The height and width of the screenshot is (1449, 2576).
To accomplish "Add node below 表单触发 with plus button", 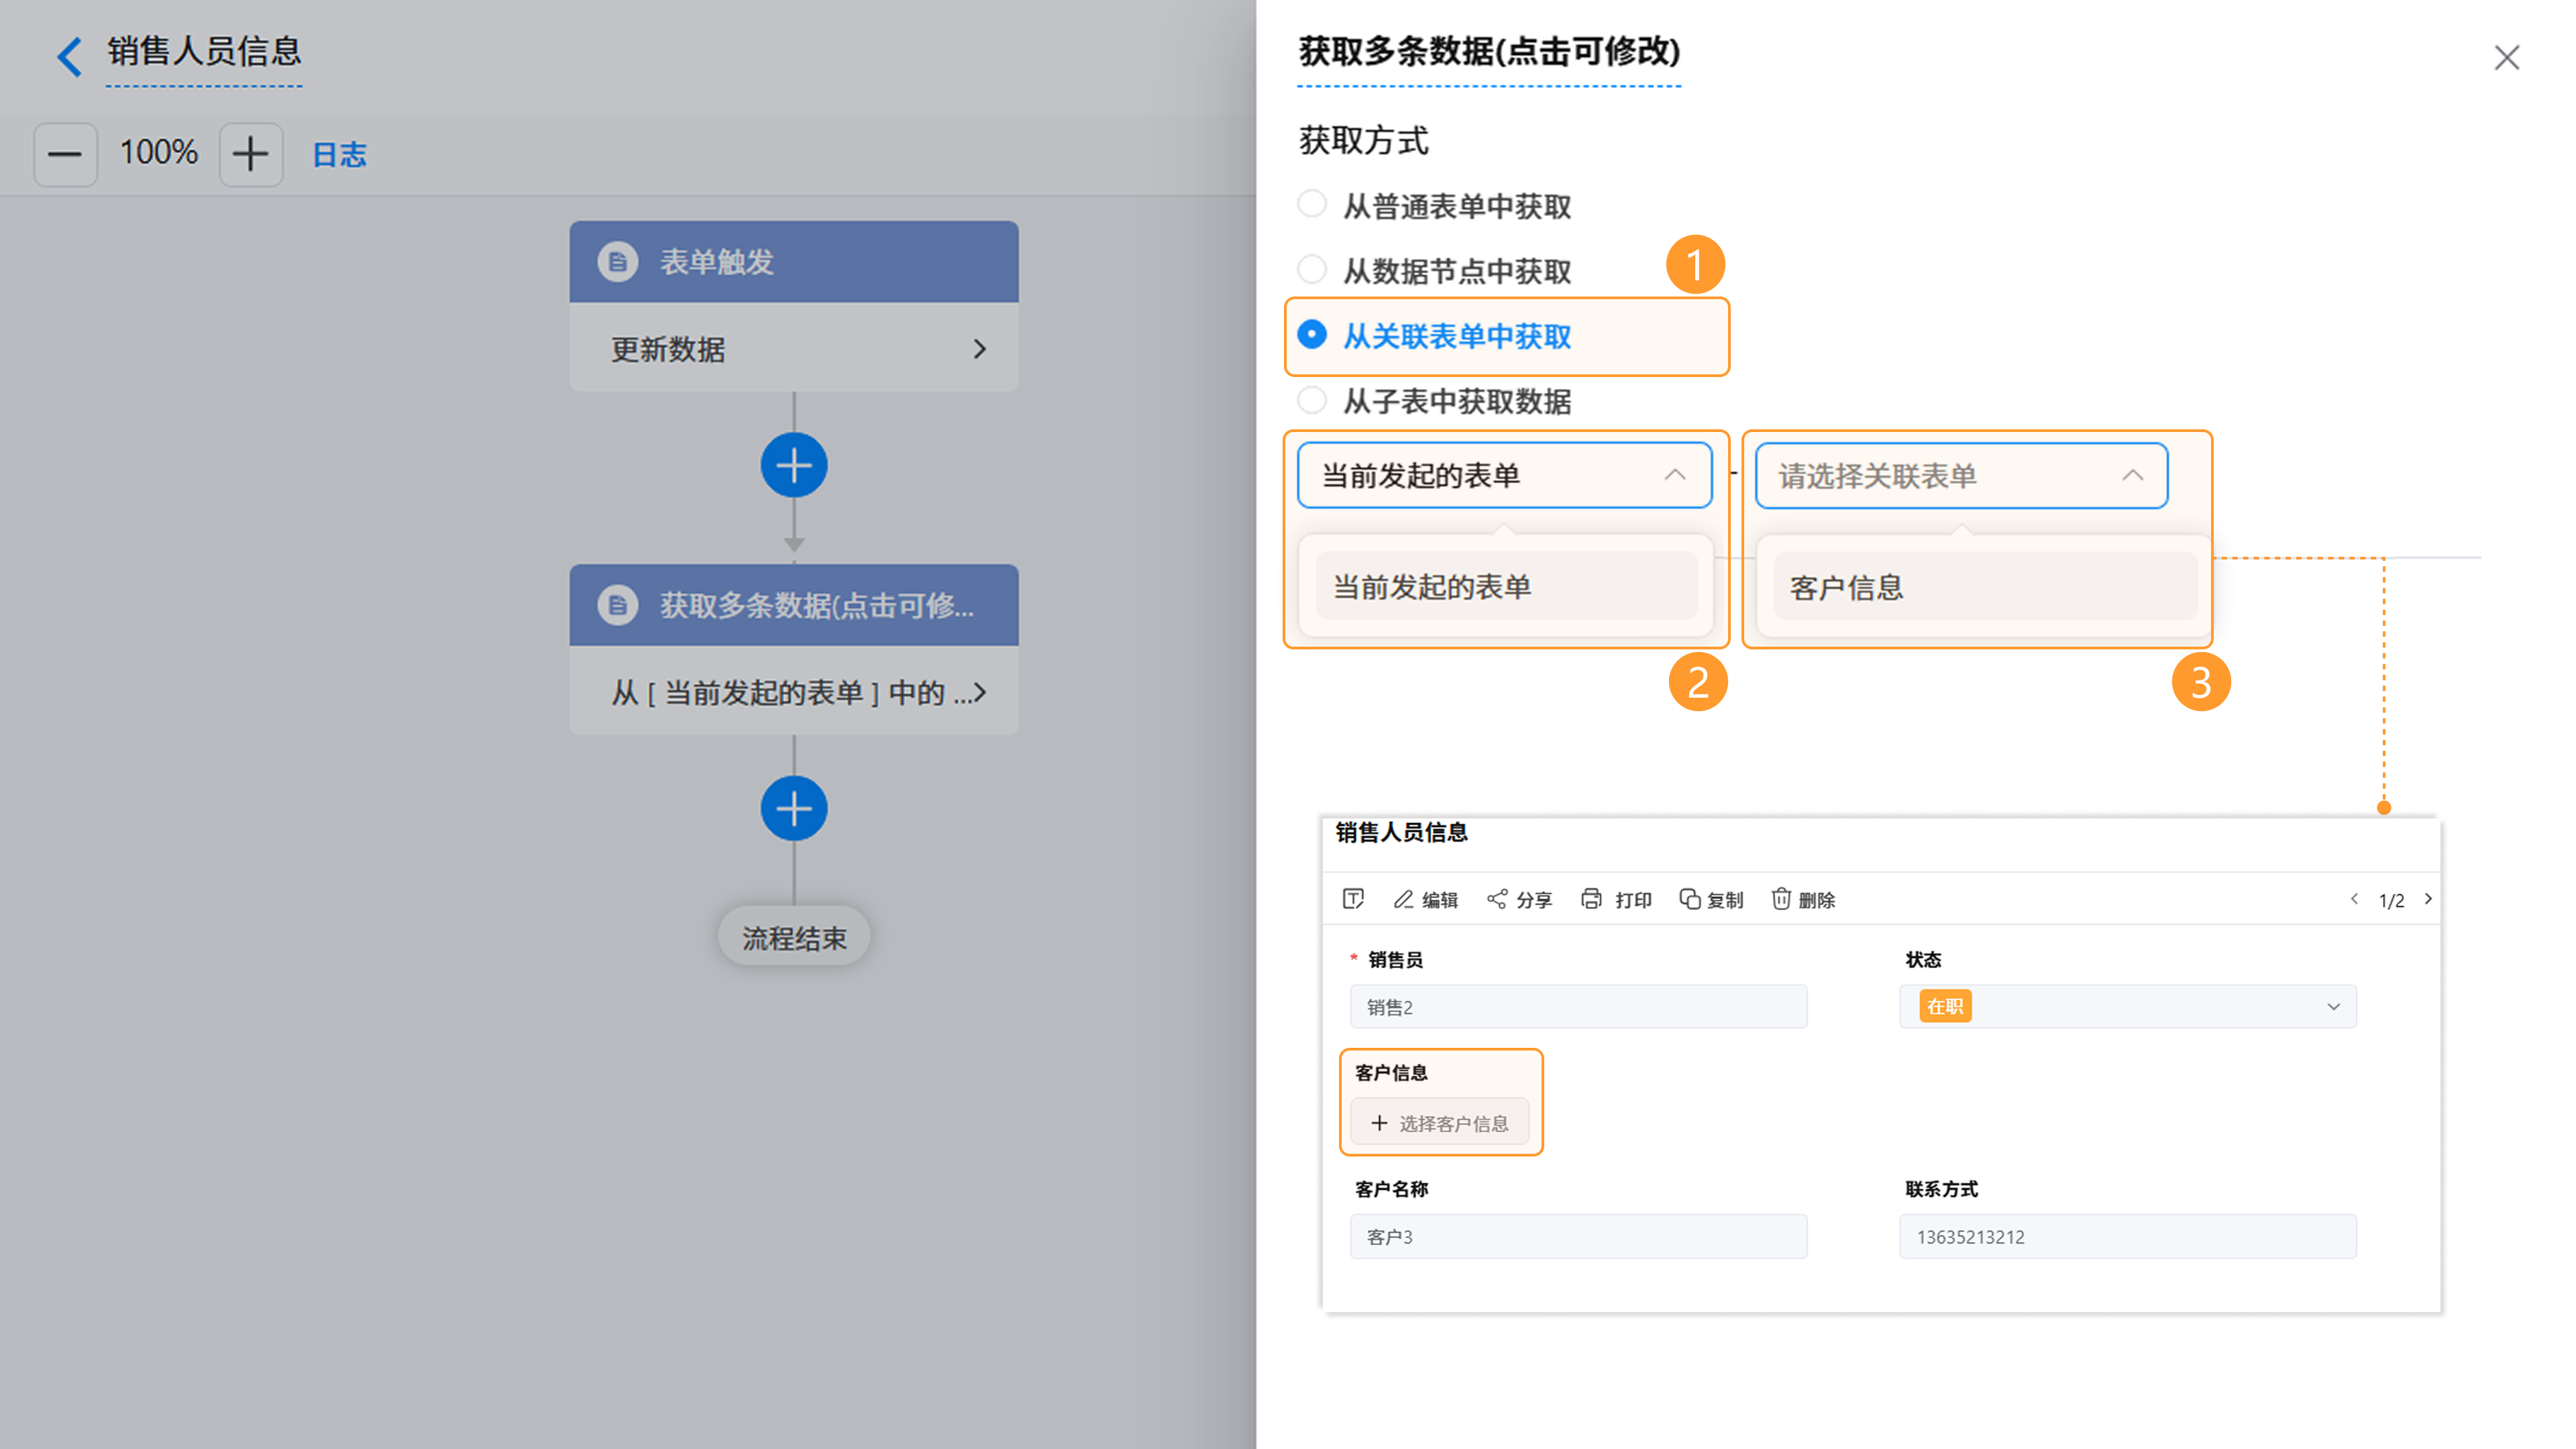I will (x=794, y=465).
